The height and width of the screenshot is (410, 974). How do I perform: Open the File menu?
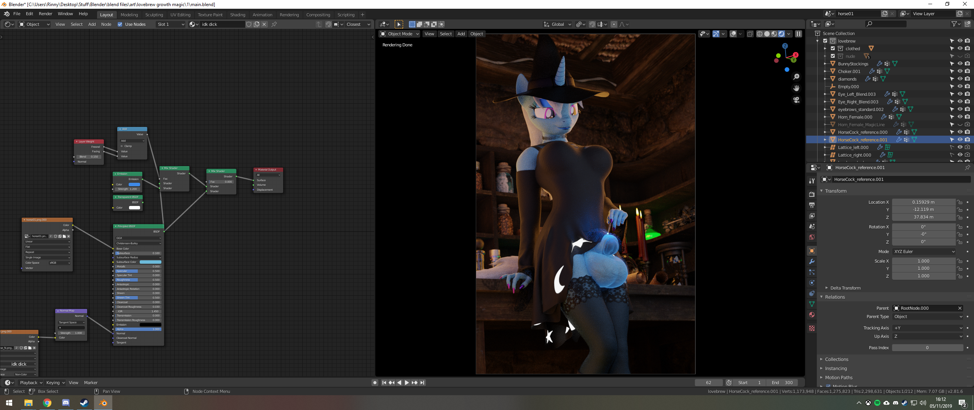pos(17,14)
